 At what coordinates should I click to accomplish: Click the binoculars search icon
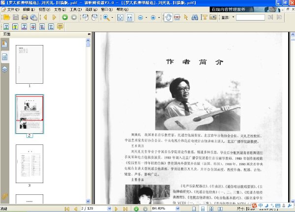(195, 18)
